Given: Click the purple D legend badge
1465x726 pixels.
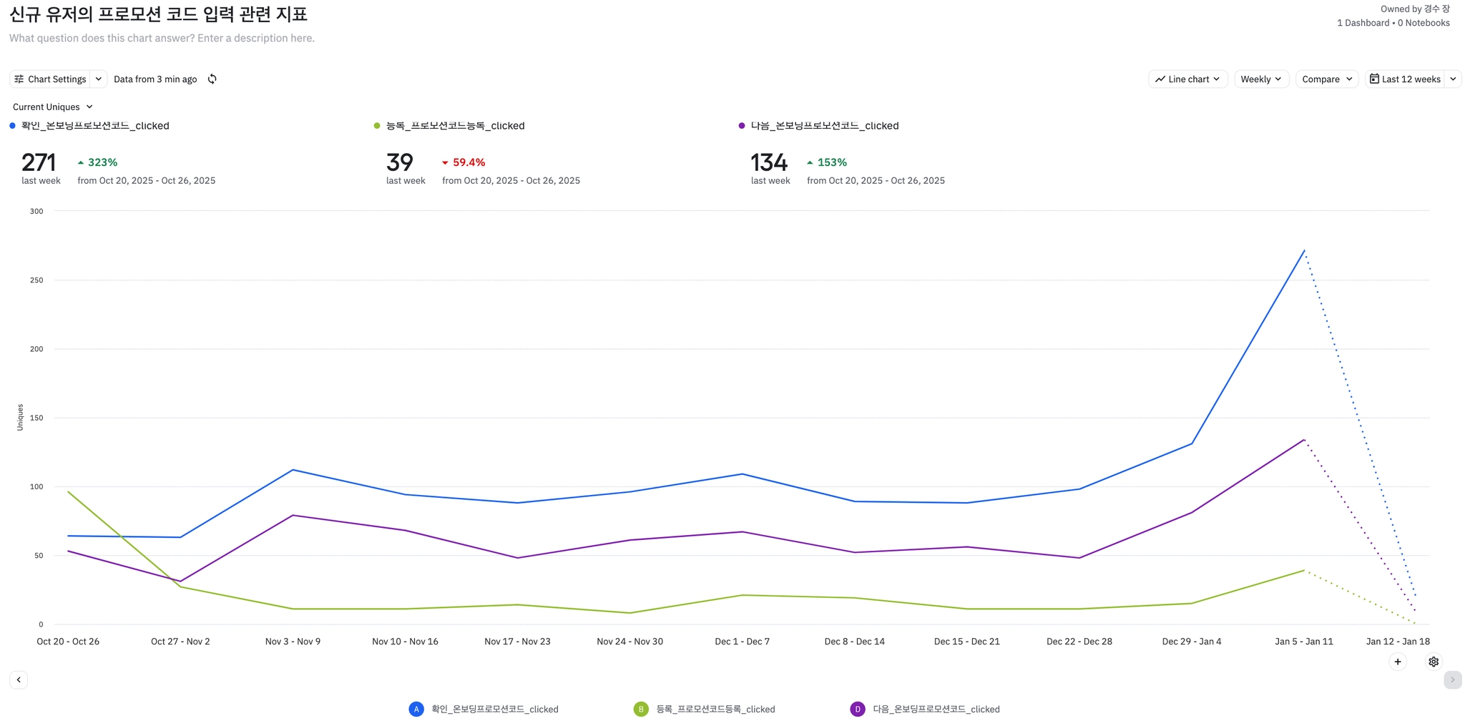Looking at the screenshot, I should pos(857,709).
